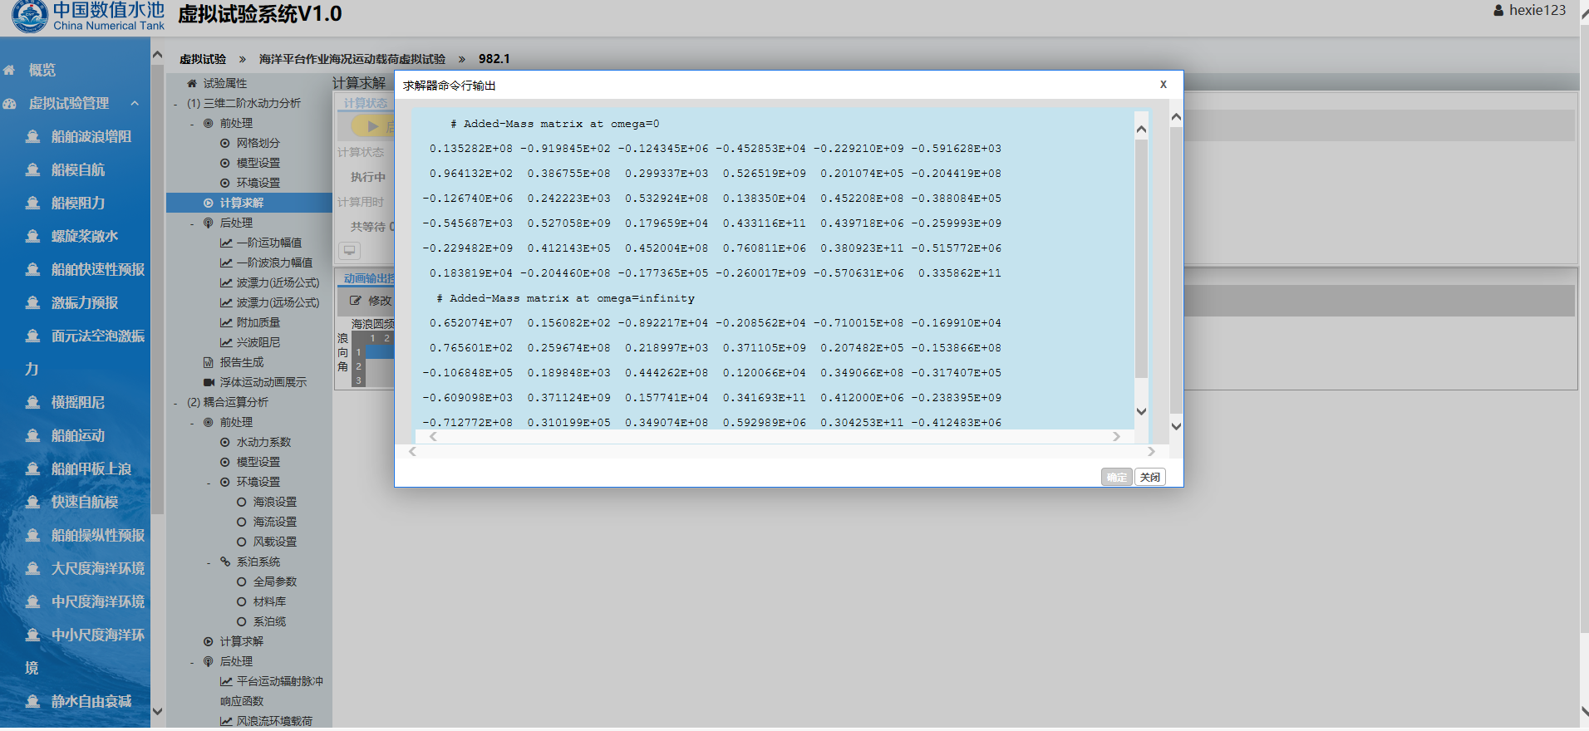Screen dimensions: 1589x731
Task: Click the China Numerical Tank logo
Action: click(x=30, y=16)
